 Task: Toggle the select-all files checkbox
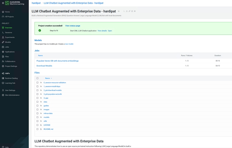click(x=38, y=78)
